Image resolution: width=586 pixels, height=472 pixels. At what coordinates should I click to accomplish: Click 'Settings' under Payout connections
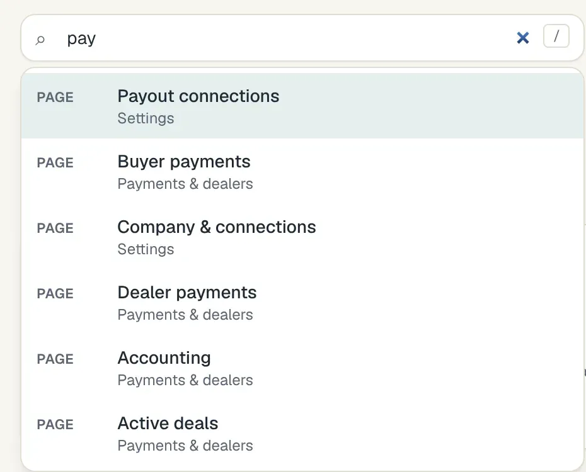[146, 118]
